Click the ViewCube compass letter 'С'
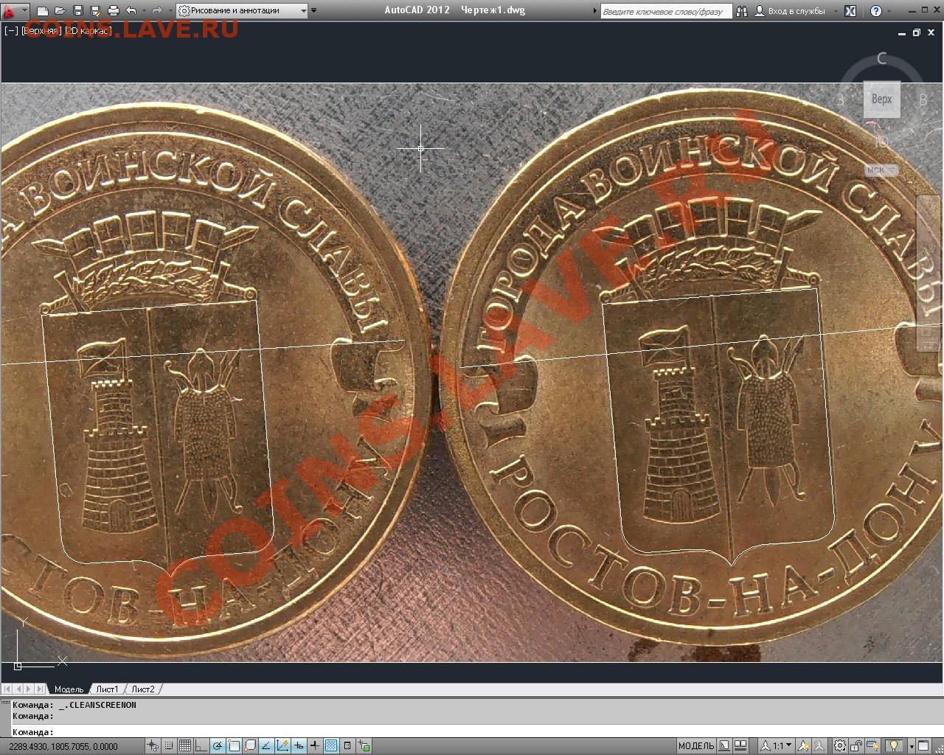The image size is (944, 755). point(881,58)
